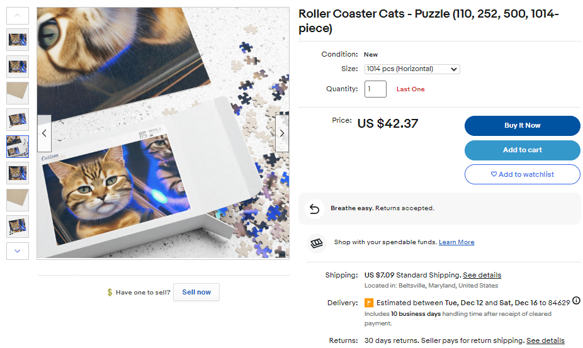
Task: Open returns See details link
Action: pos(545,340)
